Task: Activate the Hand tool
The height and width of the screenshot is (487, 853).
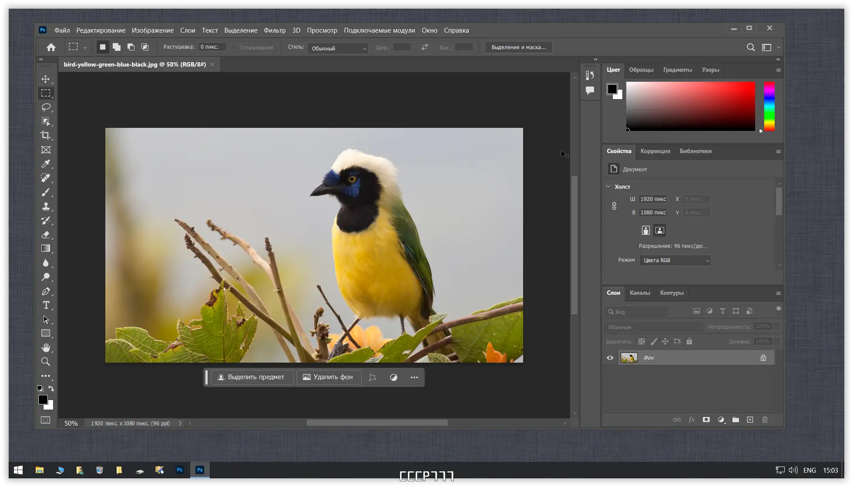Action: (x=46, y=347)
